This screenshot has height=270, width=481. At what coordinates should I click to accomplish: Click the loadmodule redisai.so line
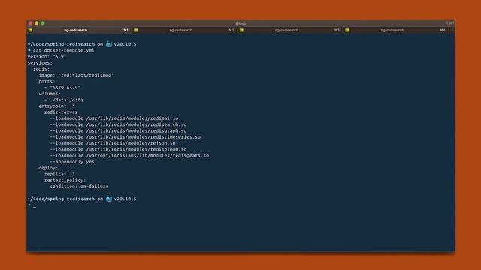pyautogui.click(x=114, y=118)
